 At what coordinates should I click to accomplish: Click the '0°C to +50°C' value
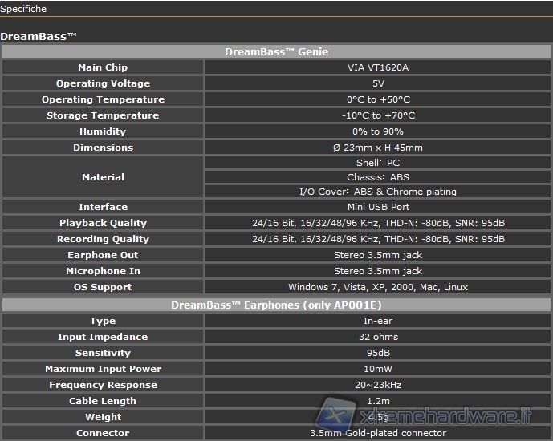click(x=378, y=99)
